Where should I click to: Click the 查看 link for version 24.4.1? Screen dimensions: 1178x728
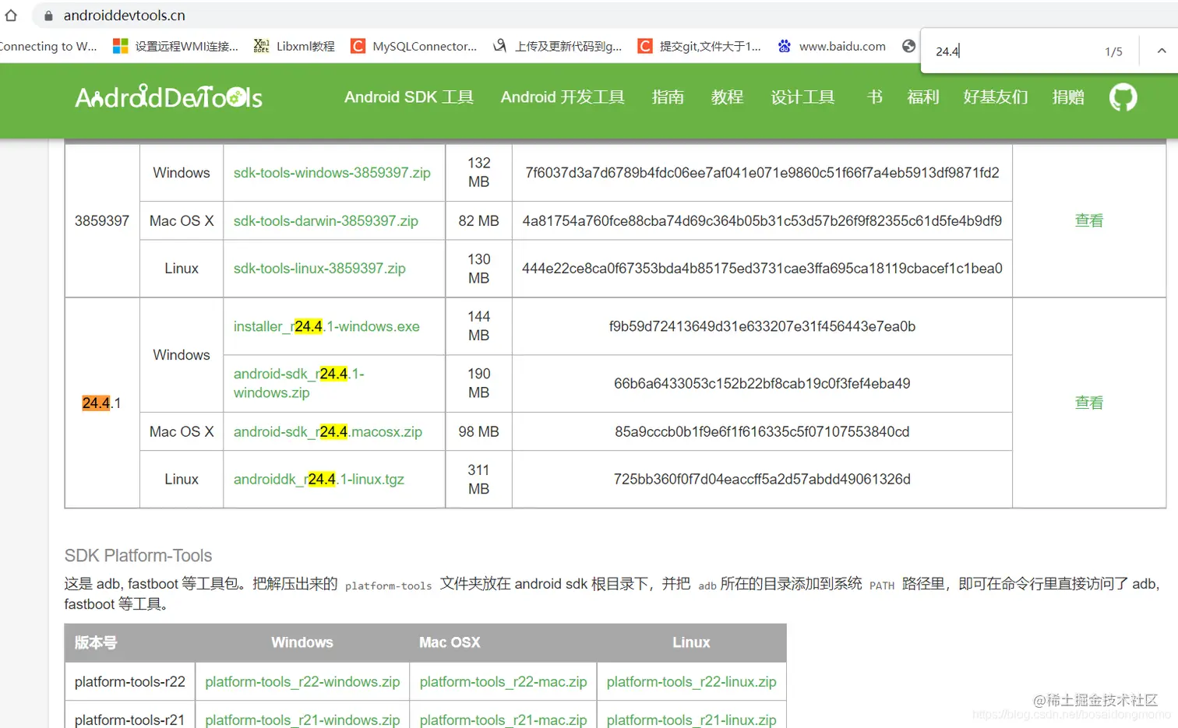coord(1088,402)
